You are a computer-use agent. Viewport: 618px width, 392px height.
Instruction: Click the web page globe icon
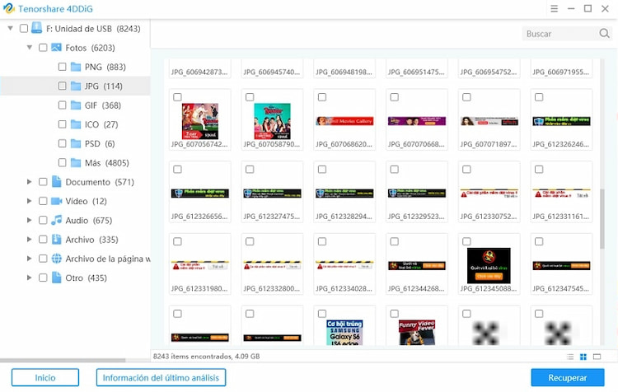pyautogui.click(x=56, y=259)
